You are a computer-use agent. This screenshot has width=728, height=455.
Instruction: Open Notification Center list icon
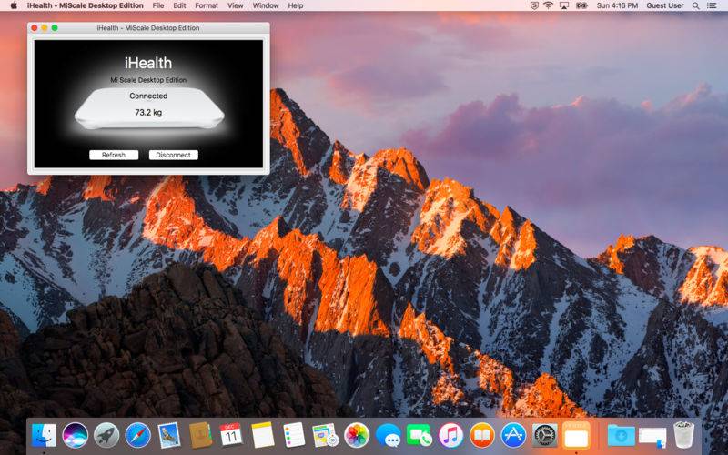pyautogui.click(x=712, y=5)
